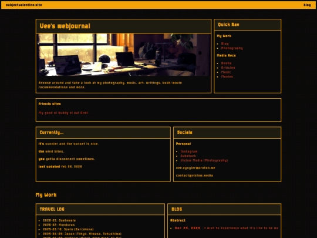
Task: Visit Articles recommendations link
Action: coord(228,68)
